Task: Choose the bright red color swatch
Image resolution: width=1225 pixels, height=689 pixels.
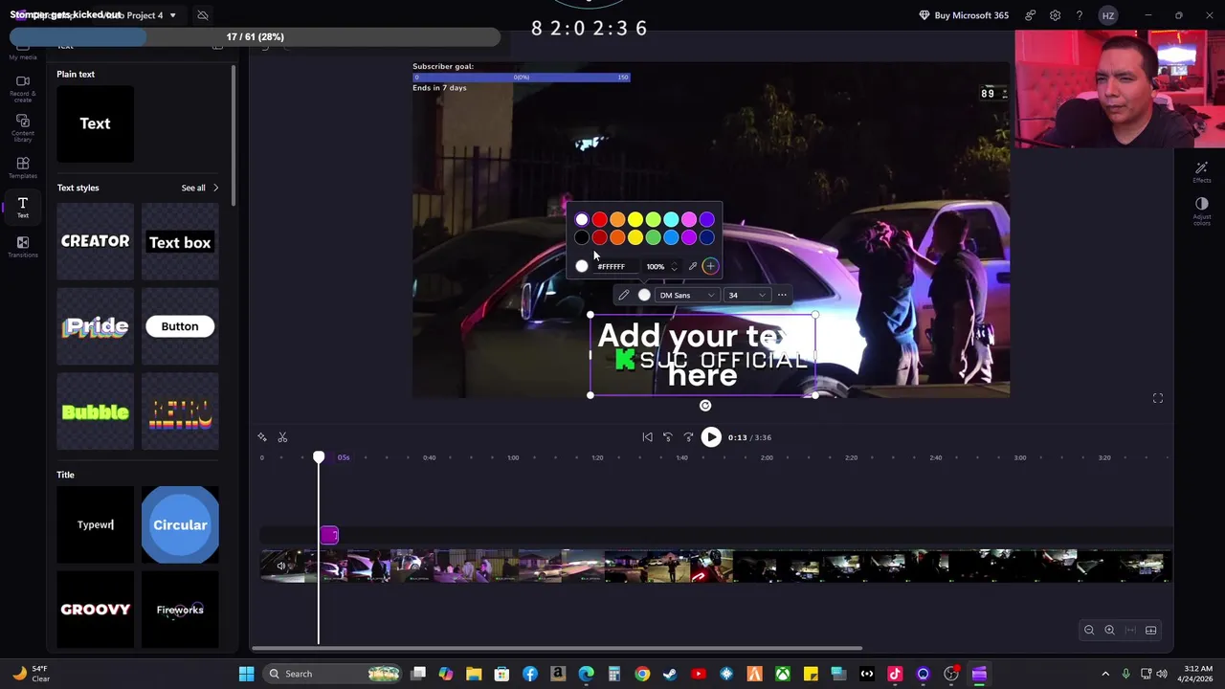Action: [x=599, y=220]
